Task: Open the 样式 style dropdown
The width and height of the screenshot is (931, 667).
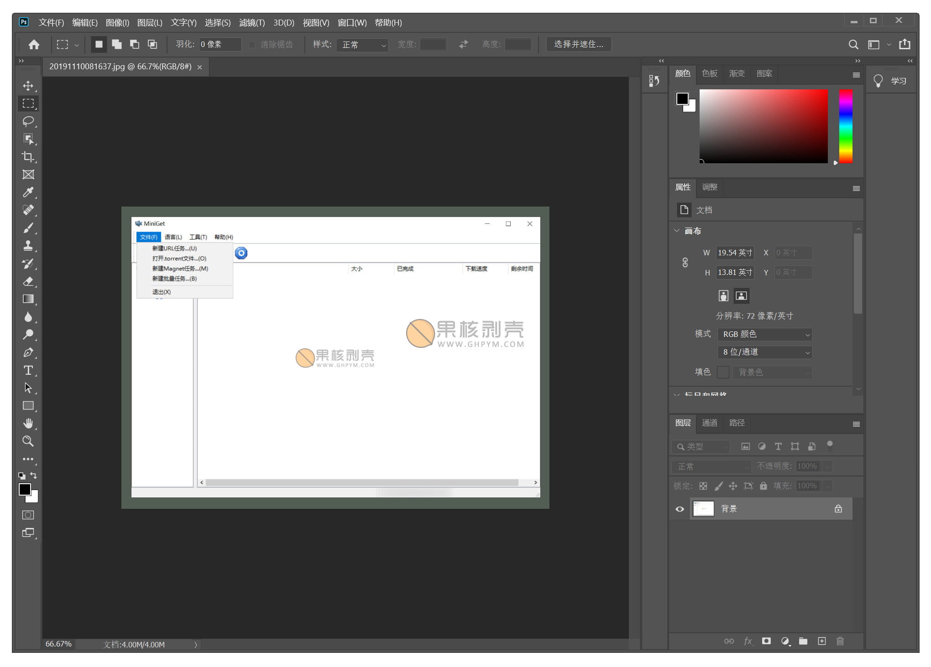Action: [x=362, y=45]
